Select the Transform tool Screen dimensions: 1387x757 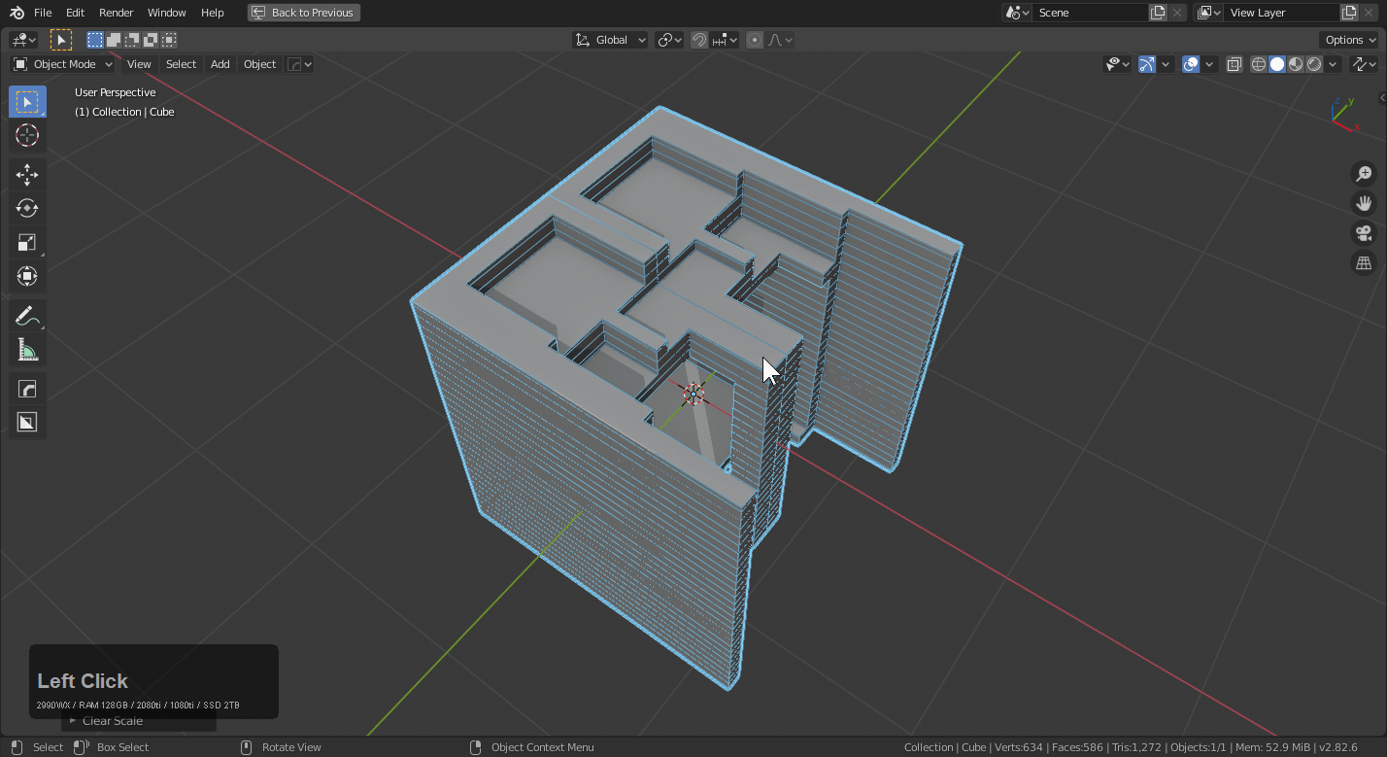[27, 276]
